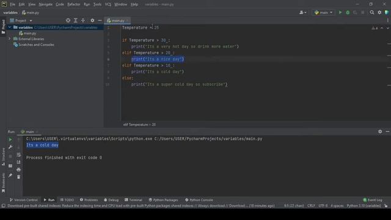Image resolution: width=391 pixels, height=220 pixels.
Task: Open Run panel settings gear
Action: (x=380, y=131)
